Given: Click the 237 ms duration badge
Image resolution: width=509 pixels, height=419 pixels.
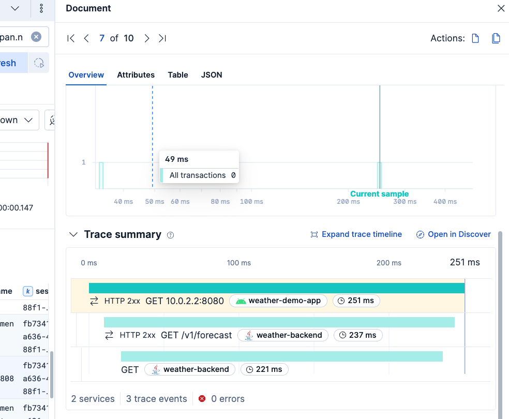Looking at the screenshot, I should pyautogui.click(x=358, y=335).
